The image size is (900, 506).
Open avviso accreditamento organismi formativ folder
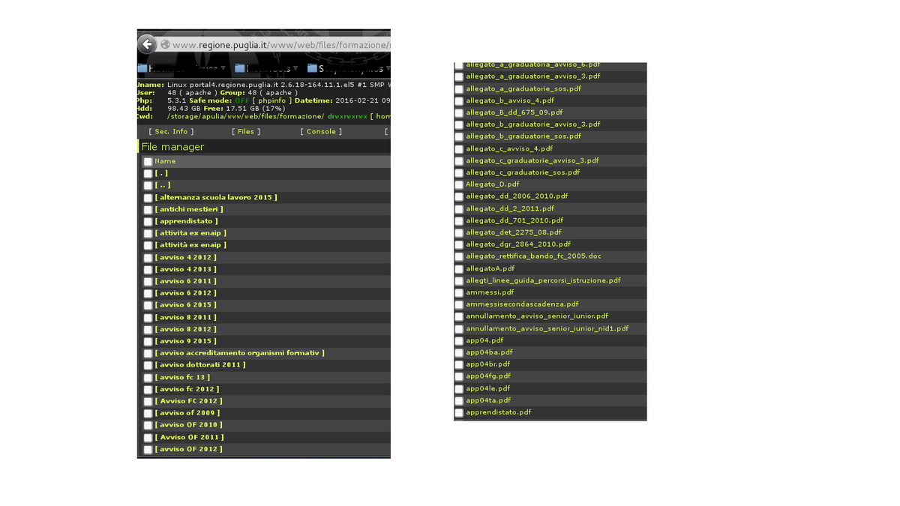pyautogui.click(x=240, y=353)
